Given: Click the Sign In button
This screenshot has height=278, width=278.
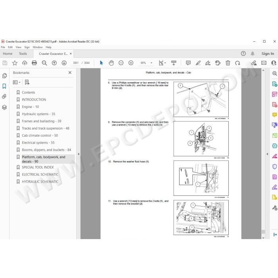Looking at the screenshot, I should [x=268, y=54].
